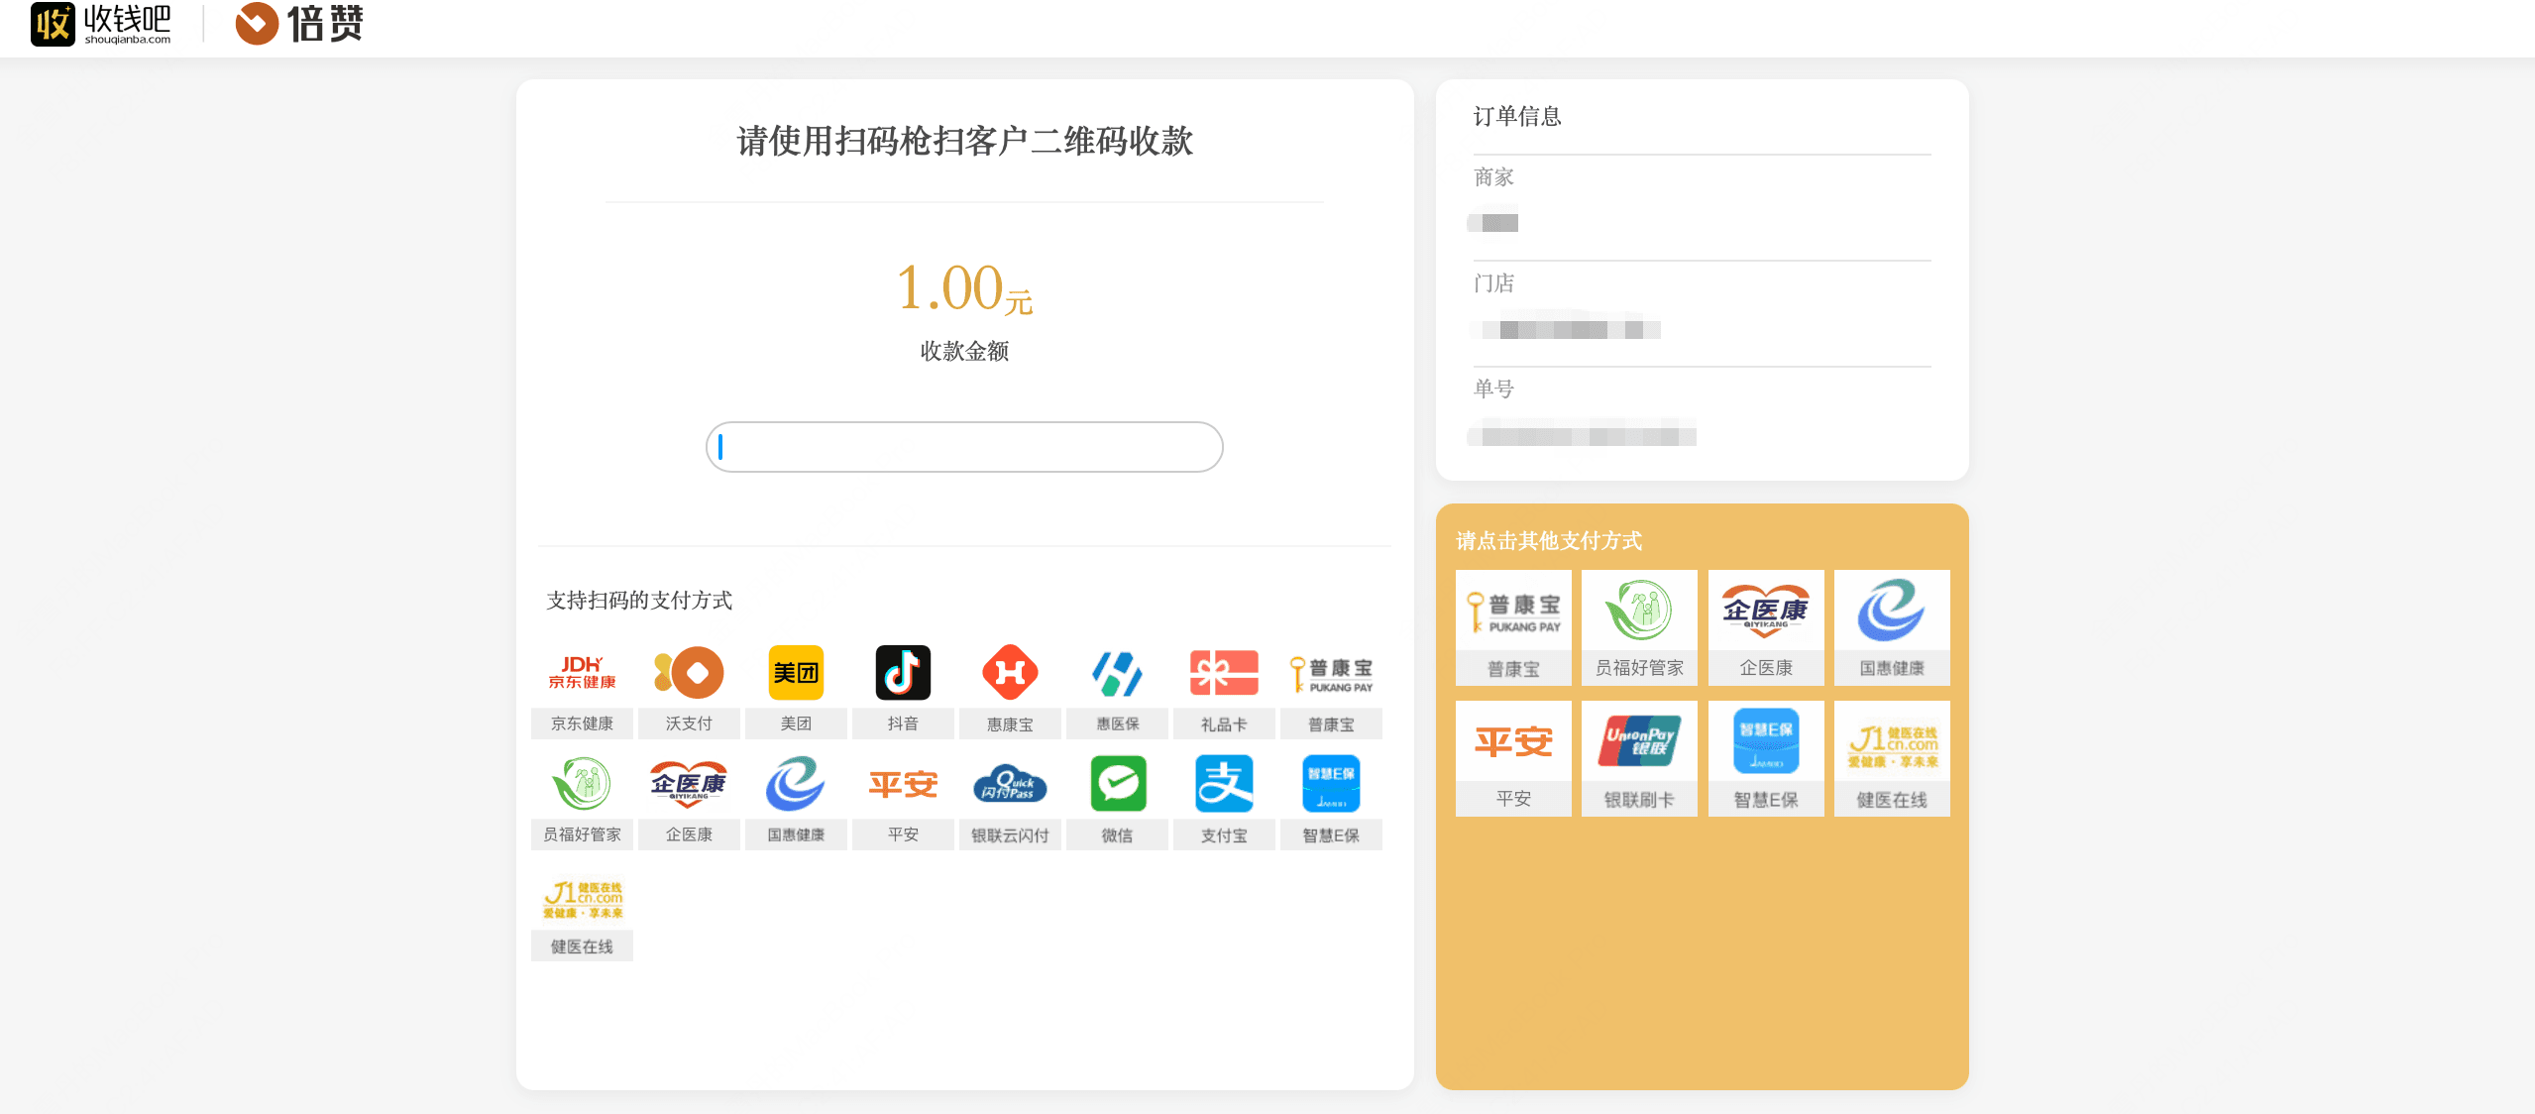The width and height of the screenshot is (2535, 1114).
Task: Click the 银联云闪付 QuickPass logo
Action: click(1010, 784)
